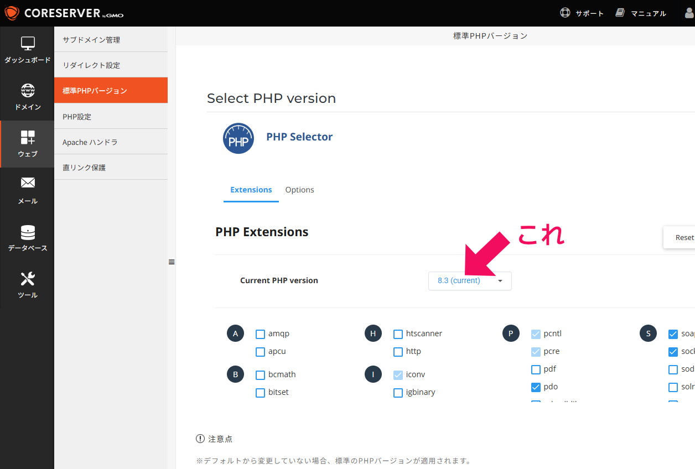Click the Select PHP version heading
Viewport: 695px width, 469px height.
[271, 98]
